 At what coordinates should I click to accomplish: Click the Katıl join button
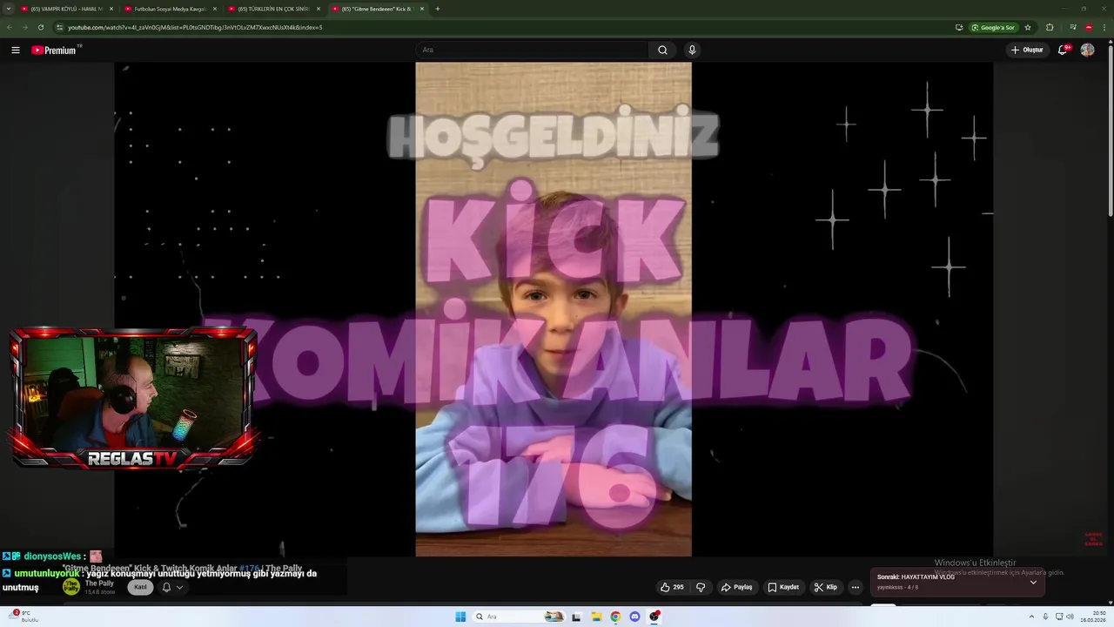pyautogui.click(x=140, y=587)
